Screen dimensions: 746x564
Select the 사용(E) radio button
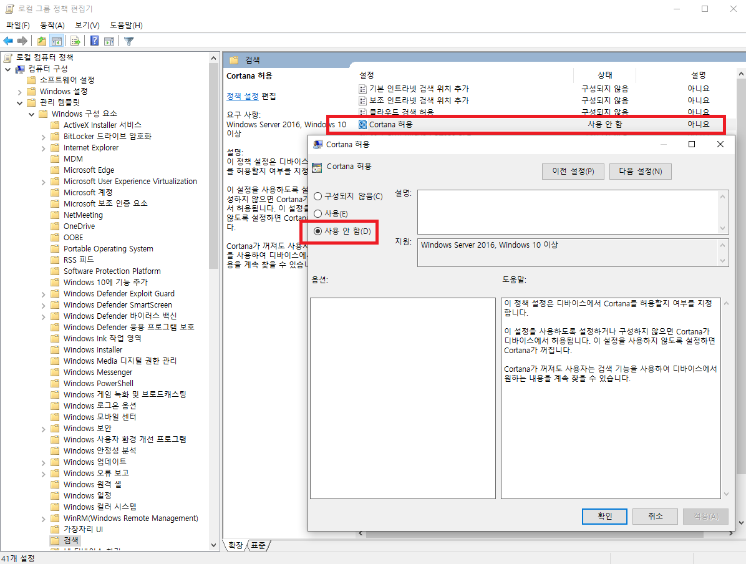318,214
